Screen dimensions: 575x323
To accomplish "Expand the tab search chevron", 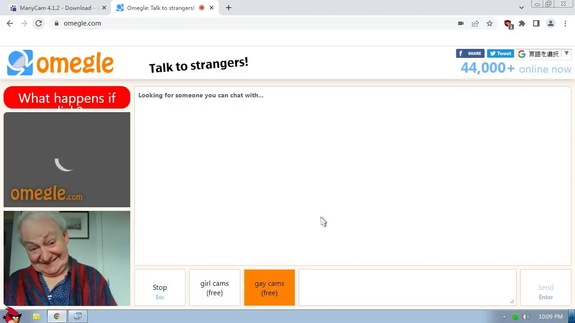I will click(x=522, y=8).
